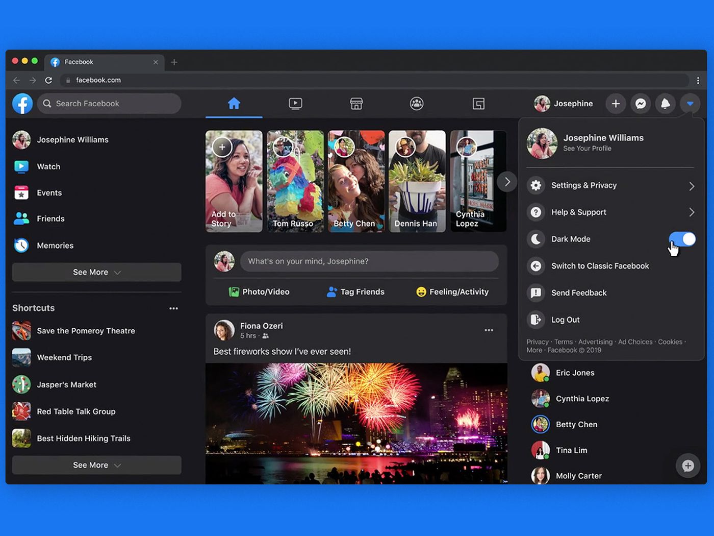The width and height of the screenshot is (714, 536).
Task: Expand Settings & Privacy submenu chevron
Action: (x=692, y=186)
